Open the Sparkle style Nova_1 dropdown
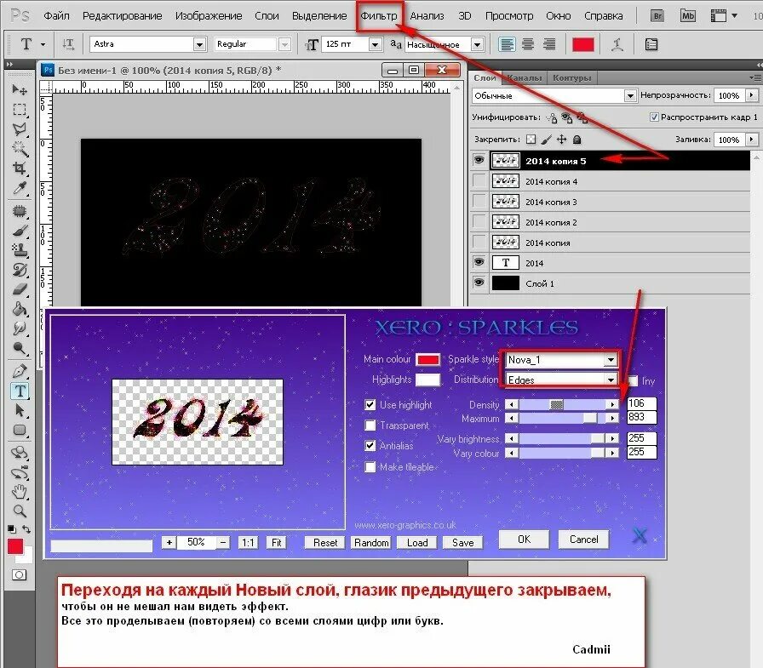The width and height of the screenshot is (763, 668). pyautogui.click(x=611, y=360)
